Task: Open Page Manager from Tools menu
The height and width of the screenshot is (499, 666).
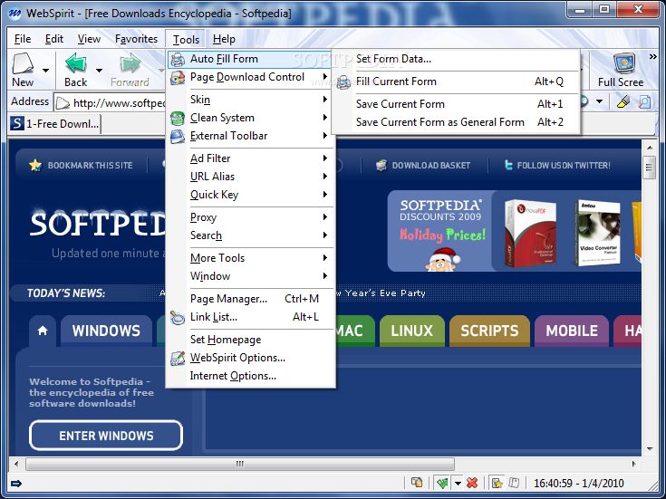Action: (252, 299)
